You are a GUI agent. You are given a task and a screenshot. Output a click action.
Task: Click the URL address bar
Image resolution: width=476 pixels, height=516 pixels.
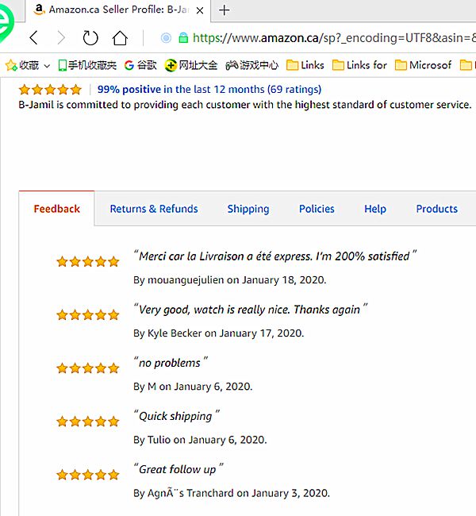coord(333,37)
